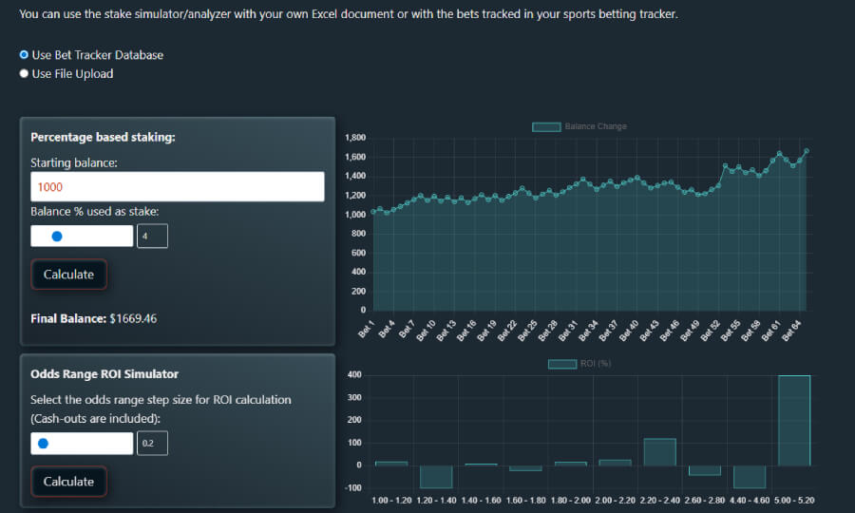Screen dimensions: 855x513
Task: Click the 2.60 - 2.80 ROI bar
Action: tap(704, 470)
